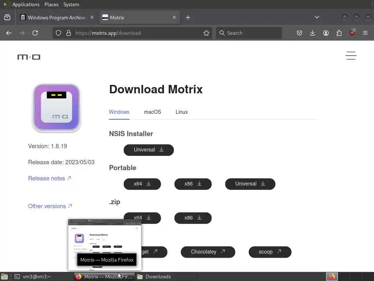Viewport: 374px width, 281px height.
Task: Close the Motrix tab
Action: point(174,17)
